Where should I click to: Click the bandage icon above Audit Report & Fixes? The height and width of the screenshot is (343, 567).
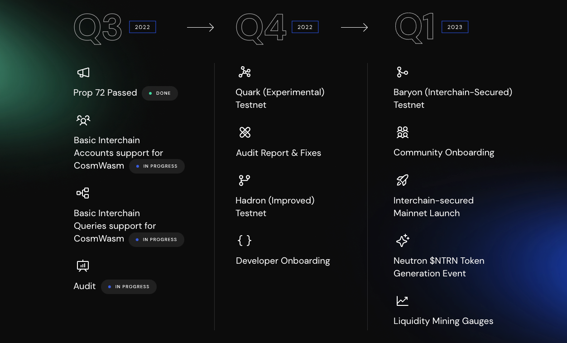245,132
